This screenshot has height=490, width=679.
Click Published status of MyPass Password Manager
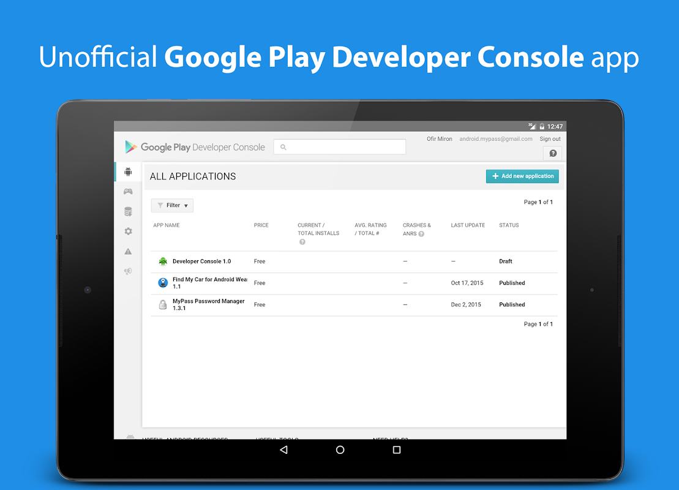tap(512, 304)
